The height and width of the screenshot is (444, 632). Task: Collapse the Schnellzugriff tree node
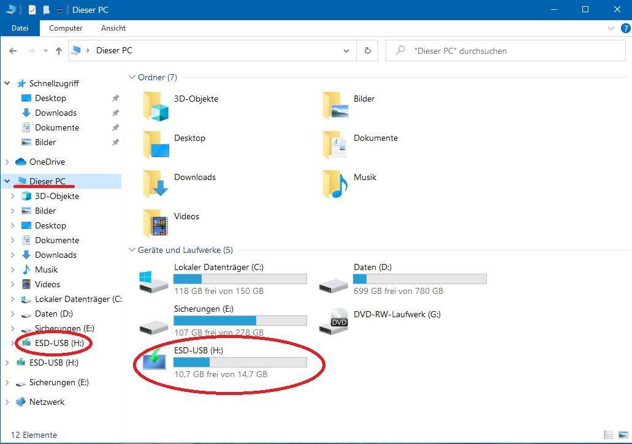[7, 83]
